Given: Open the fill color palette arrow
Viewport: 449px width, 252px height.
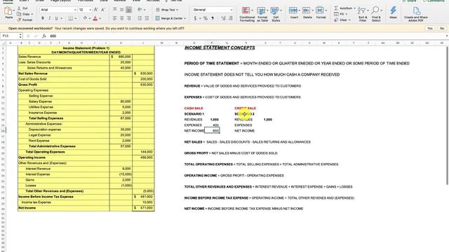Looking at the screenshot, I should [90, 18].
